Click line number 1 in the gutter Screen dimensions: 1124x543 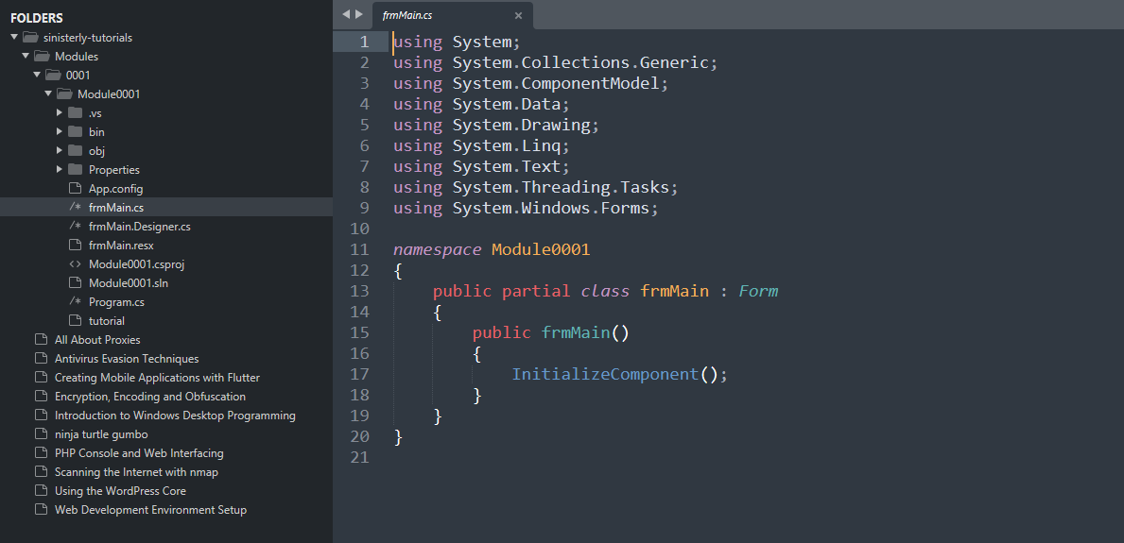tap(364, 42)
